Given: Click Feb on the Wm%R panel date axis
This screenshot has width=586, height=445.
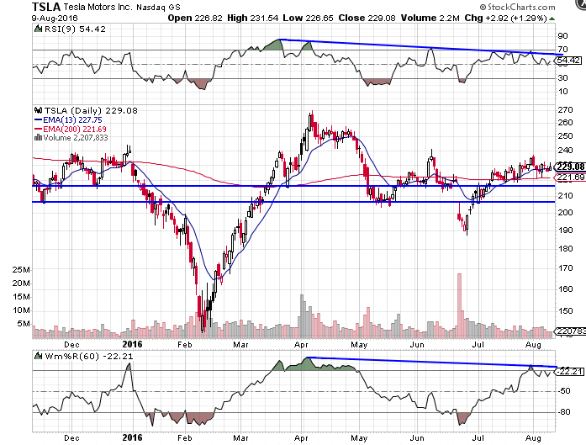Looking at the screenshot, I should pos(185,438).
